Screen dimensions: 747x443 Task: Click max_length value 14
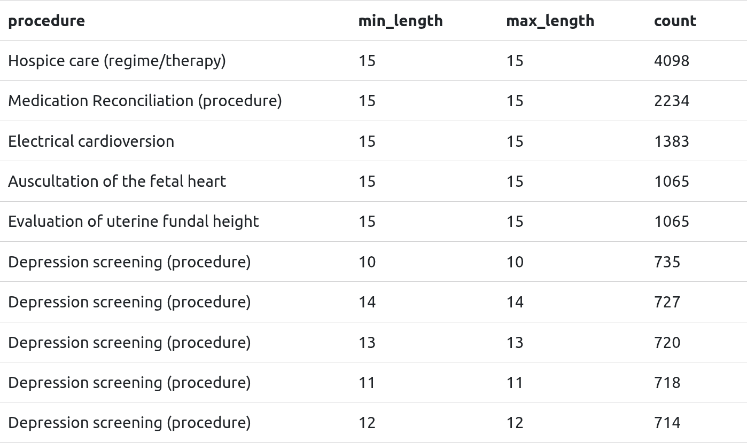point(515,302)
